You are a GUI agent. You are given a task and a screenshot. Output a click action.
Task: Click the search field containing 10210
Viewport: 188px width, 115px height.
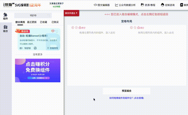(33, 16)
